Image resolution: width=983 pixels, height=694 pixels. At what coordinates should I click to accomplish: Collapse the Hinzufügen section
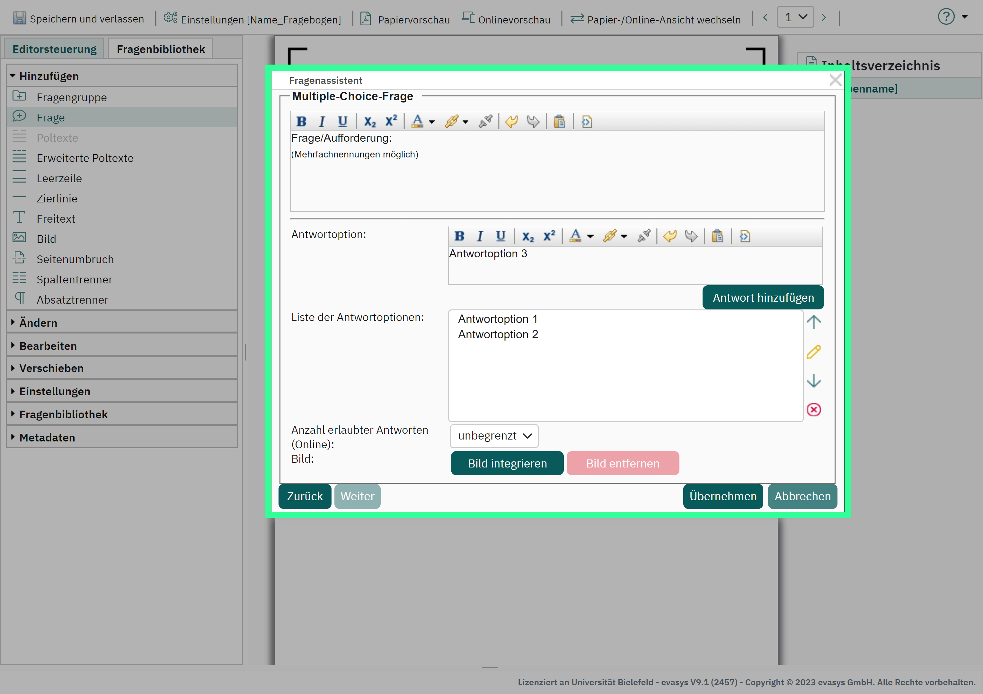pos(122,76)
